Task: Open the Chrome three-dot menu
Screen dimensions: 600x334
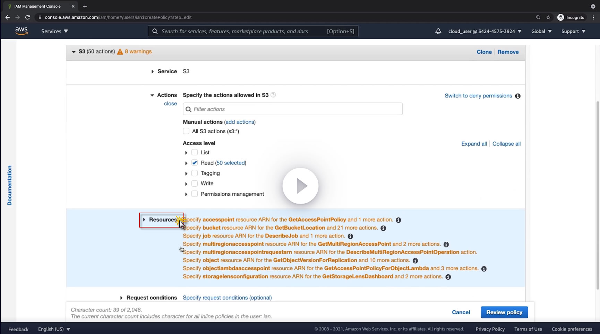Action: click(593, 17)
